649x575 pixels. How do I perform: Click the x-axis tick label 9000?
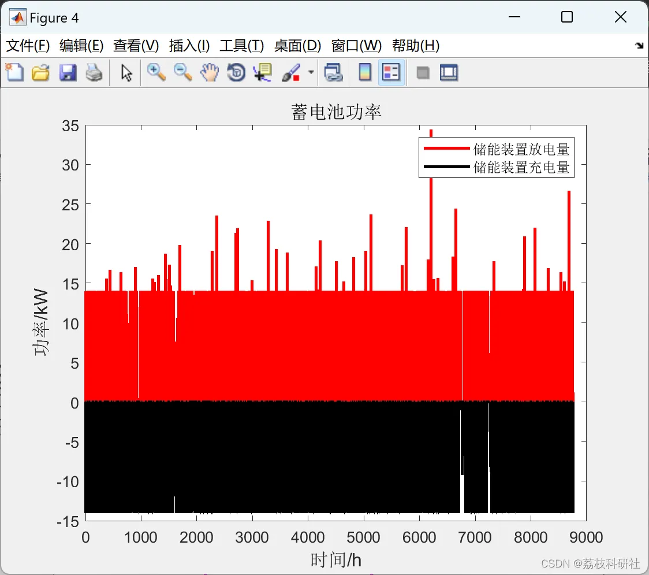click(586, 537)
